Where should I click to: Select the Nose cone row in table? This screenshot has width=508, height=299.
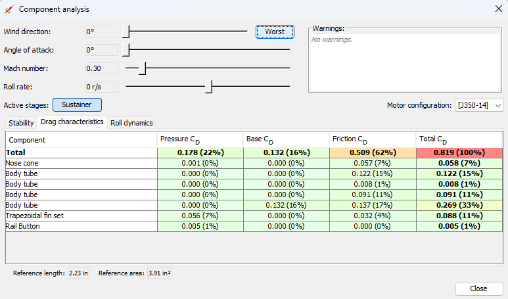(x=254, y=163)
